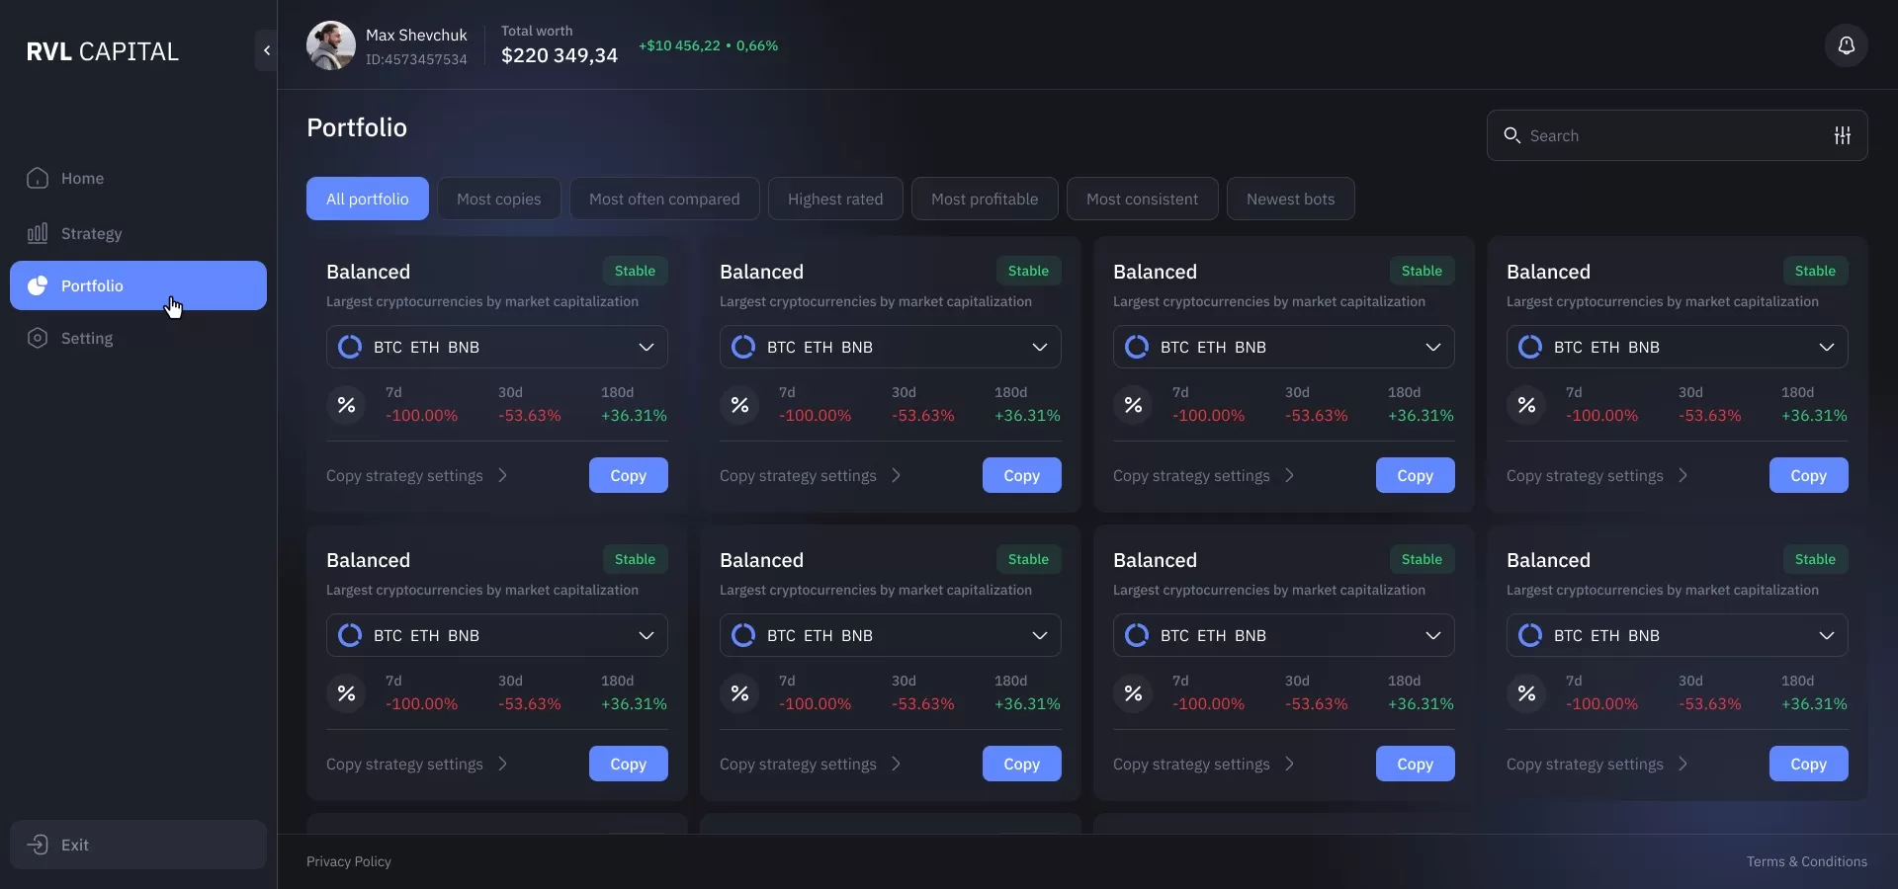Open the Privacy Policy link
This screenshot has height=889, width=1898.
[x=348, y=861]
